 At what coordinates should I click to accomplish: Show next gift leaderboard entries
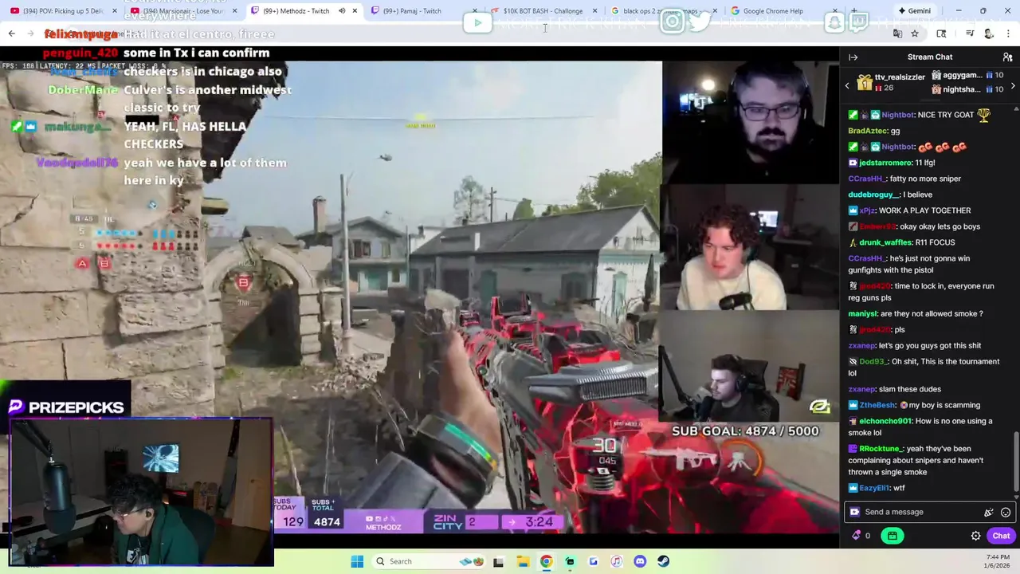[x=1013, y=85]
